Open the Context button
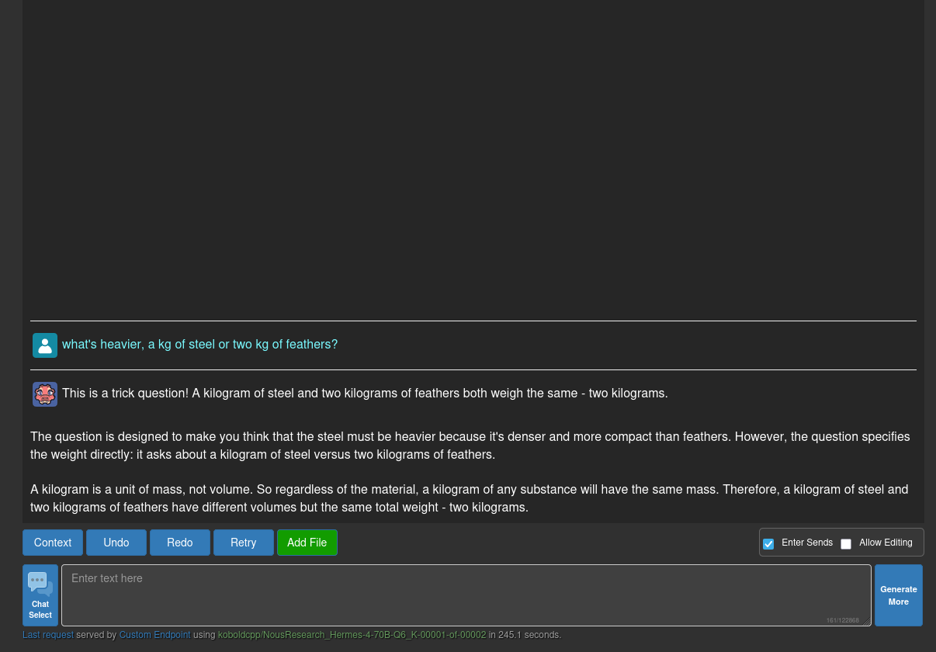This screenshot has width=936, height=652. pos(53,543)
